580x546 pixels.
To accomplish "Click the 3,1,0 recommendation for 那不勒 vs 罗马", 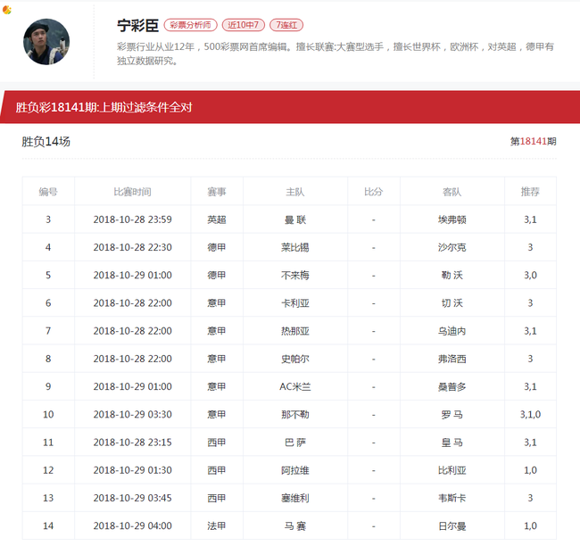I will click(530, 415).
